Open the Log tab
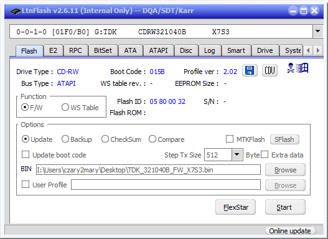Image resolution: width=328 pixels, height=239 pixels. 210,50
